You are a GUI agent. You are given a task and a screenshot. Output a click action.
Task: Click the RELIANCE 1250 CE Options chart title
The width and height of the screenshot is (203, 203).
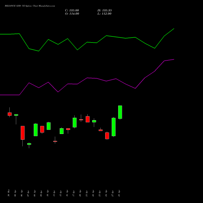(30, 6)
